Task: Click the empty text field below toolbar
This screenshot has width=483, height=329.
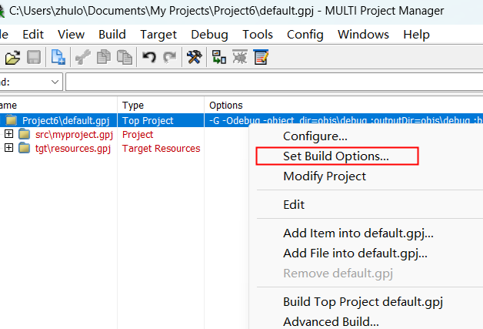Action: click(269, 82)
